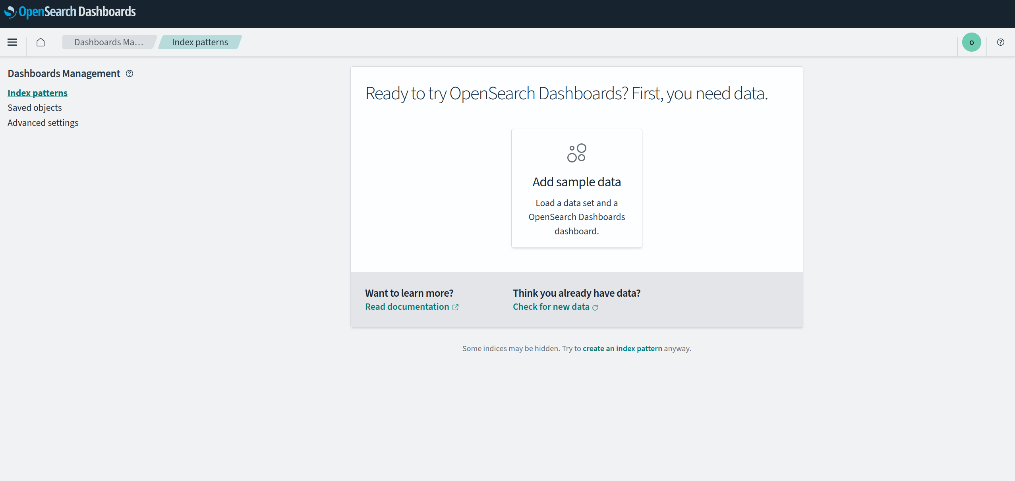Click the Dashboards Management heading

64,73
